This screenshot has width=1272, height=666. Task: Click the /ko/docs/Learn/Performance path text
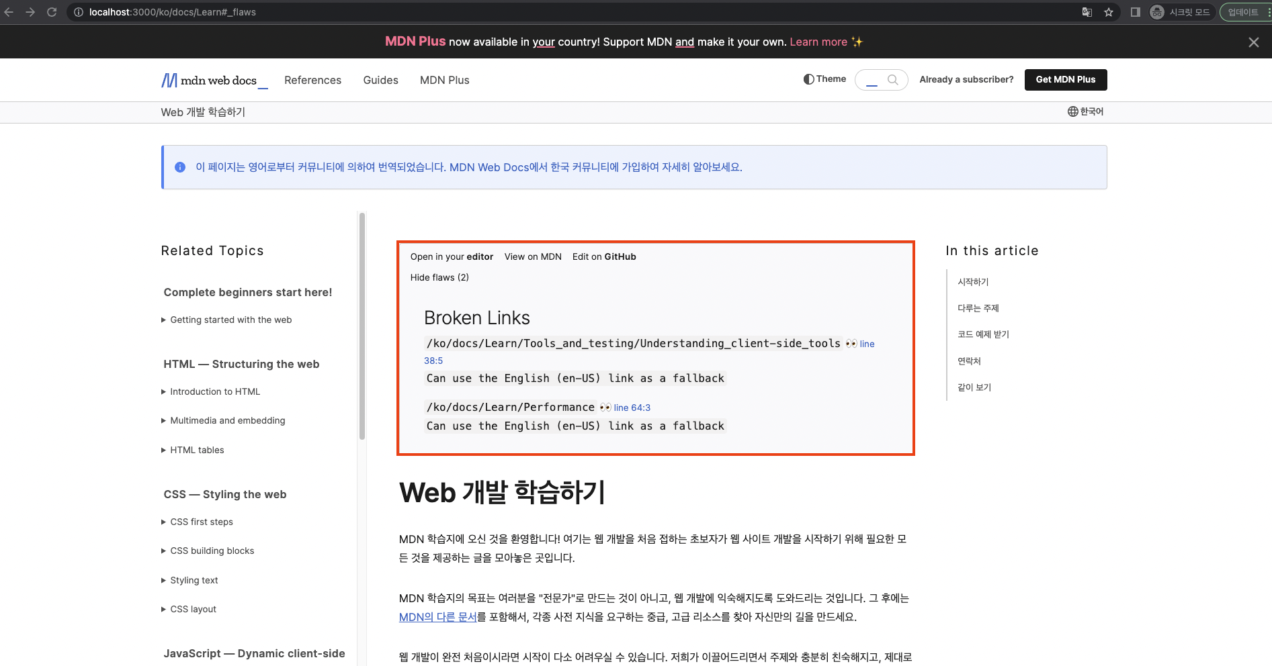(511, 408)
